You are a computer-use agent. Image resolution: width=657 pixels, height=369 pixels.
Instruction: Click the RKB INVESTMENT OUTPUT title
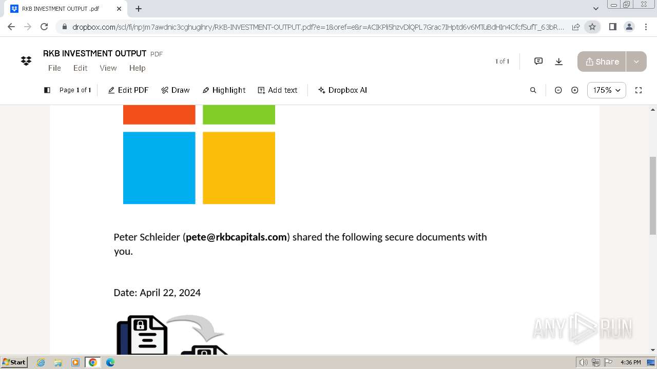[95, 53]
